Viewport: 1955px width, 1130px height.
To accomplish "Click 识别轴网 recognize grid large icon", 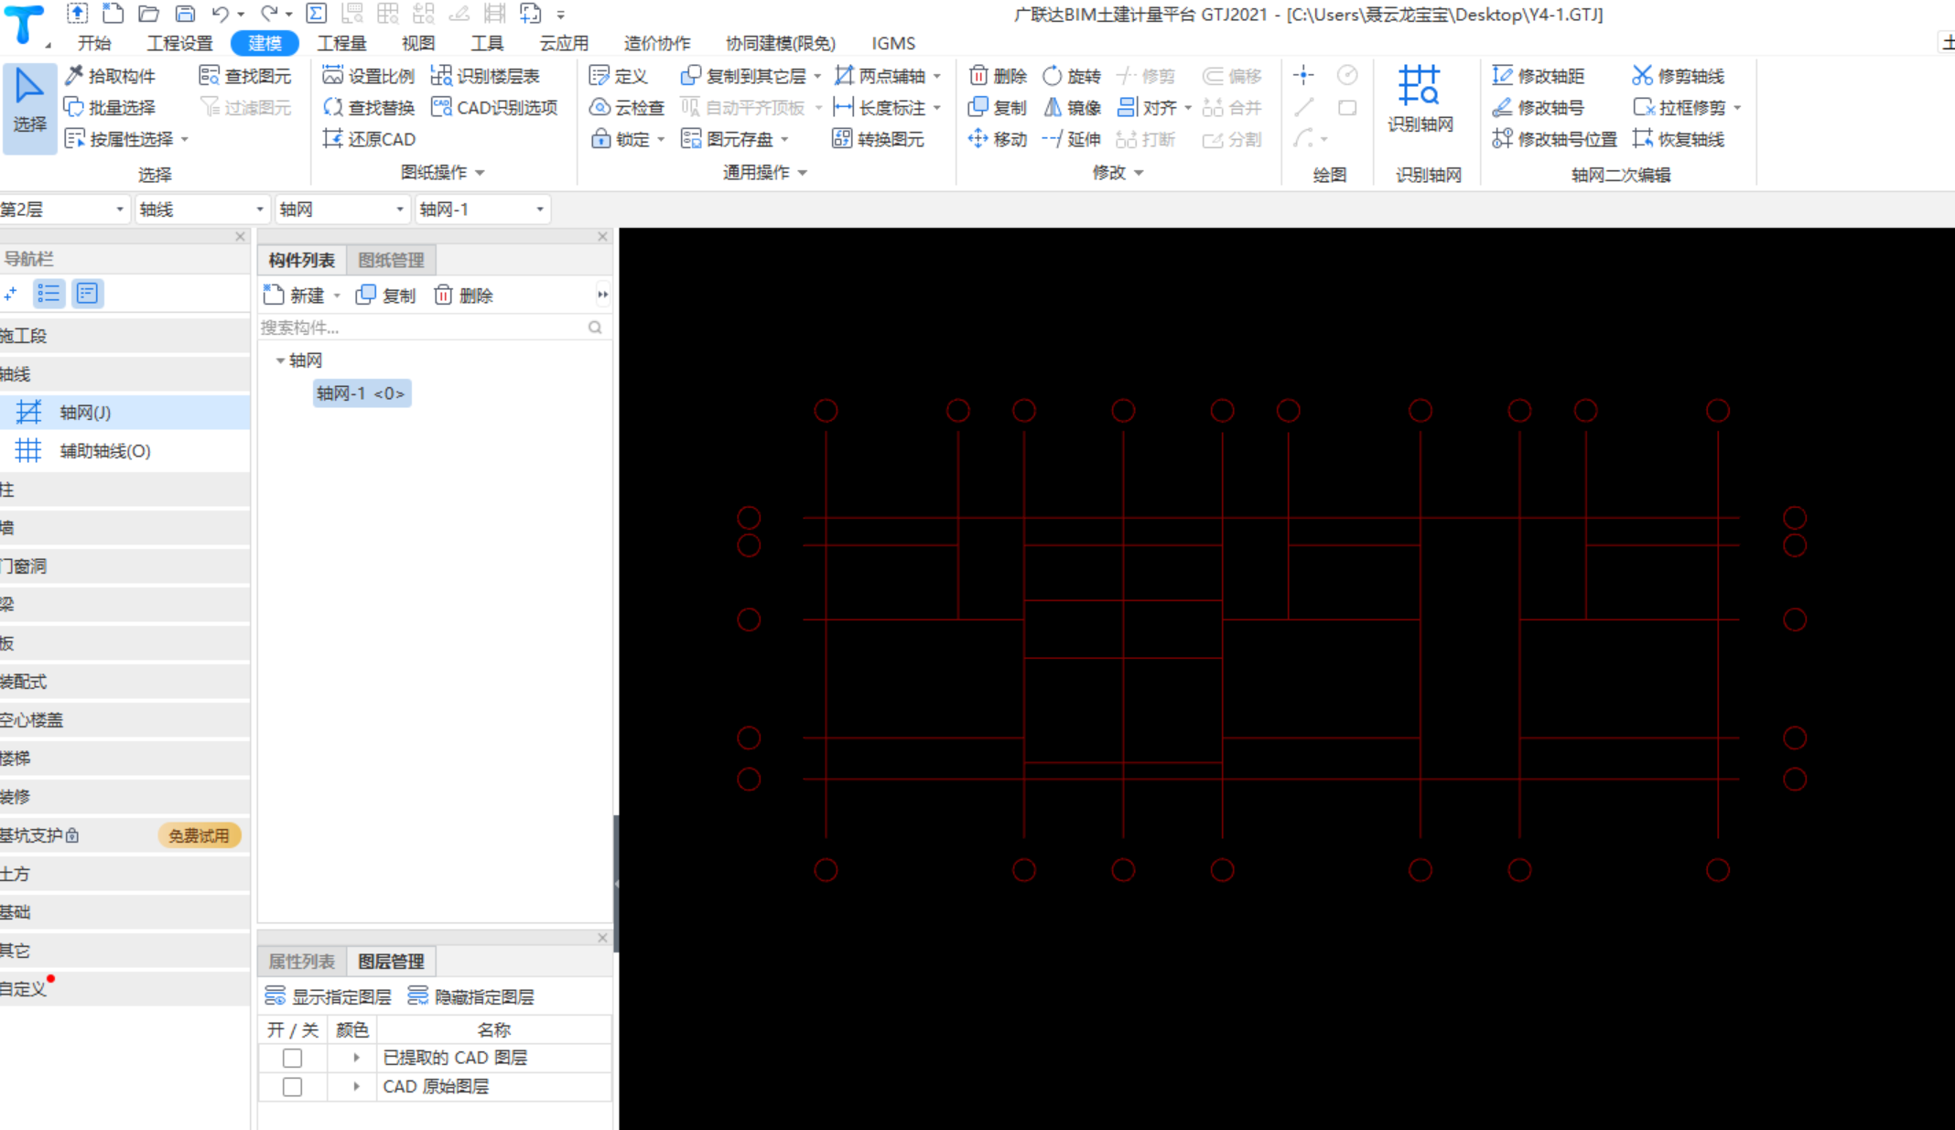I will click(1420, 99).
